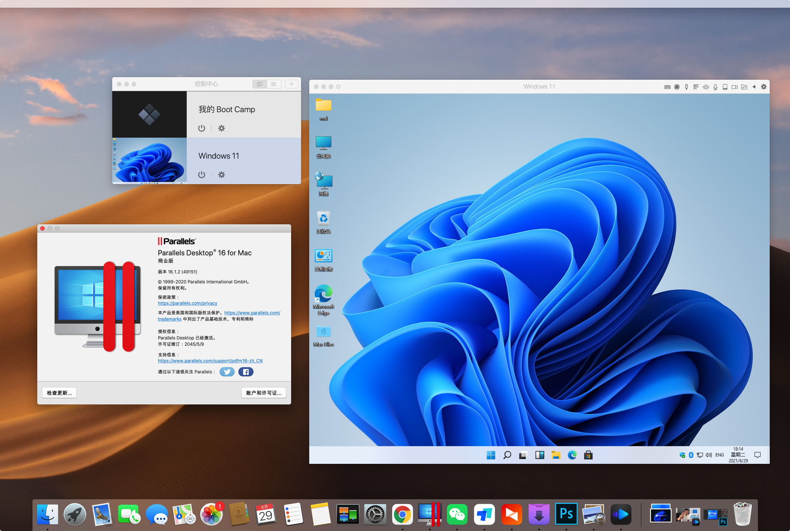790x531 pixels.
Task: Click network web icon in VM toolbar
Action: [x=696, y=87]
